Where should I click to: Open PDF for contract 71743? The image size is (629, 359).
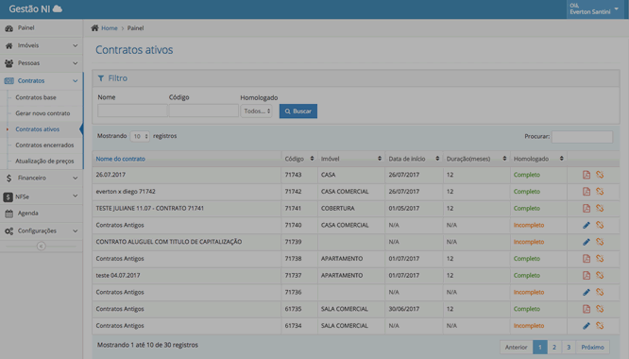coord(586,175)
